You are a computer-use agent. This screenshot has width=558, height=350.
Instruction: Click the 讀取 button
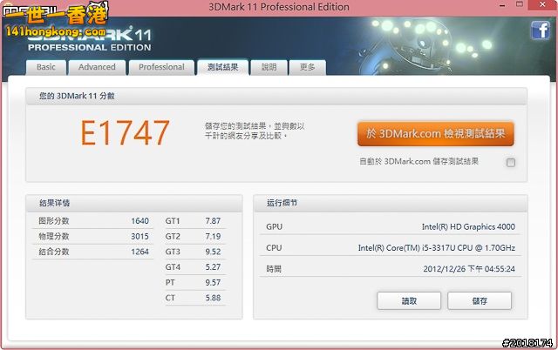pyautogui.click(x=409, y=300)
